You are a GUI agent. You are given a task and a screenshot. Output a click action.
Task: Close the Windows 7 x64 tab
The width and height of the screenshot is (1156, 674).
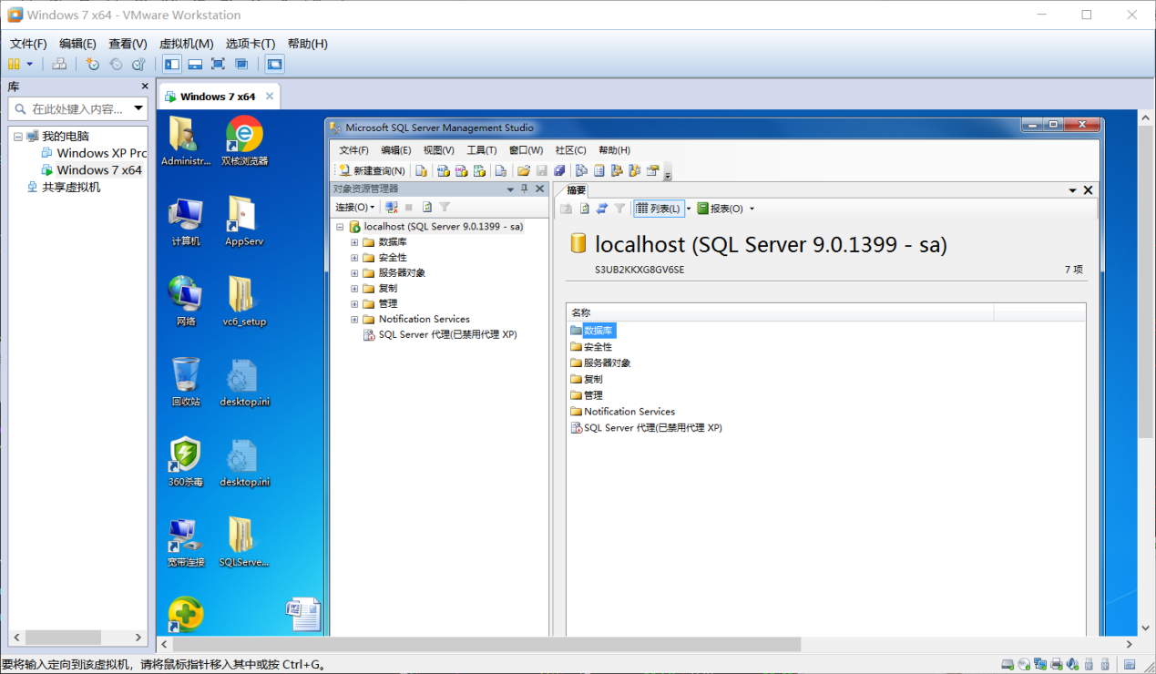(270, 97)
